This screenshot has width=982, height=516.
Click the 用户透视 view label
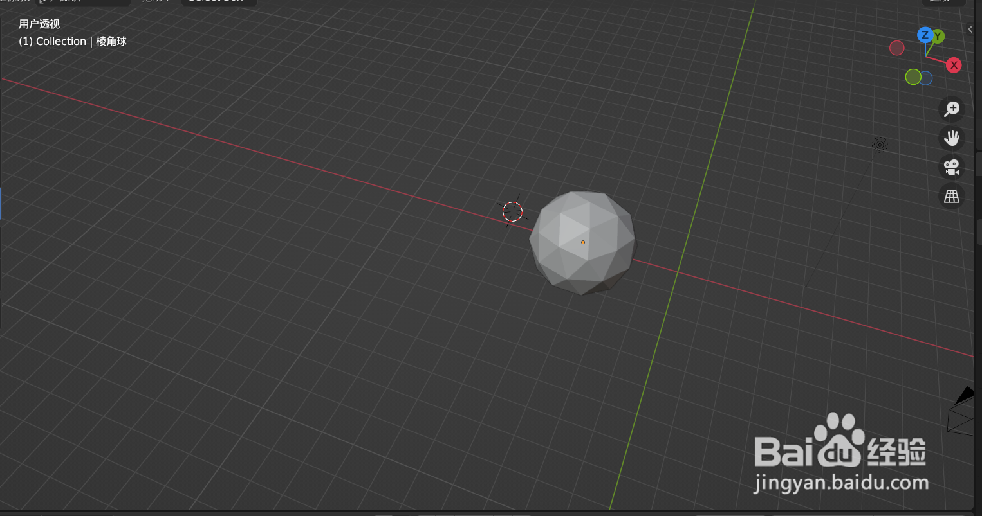39,24
